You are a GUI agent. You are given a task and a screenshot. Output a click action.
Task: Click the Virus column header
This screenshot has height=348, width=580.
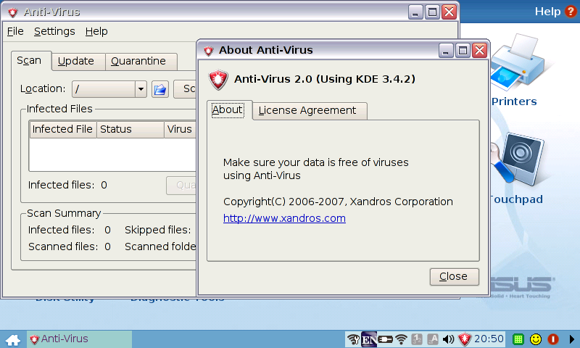(180, 130)
